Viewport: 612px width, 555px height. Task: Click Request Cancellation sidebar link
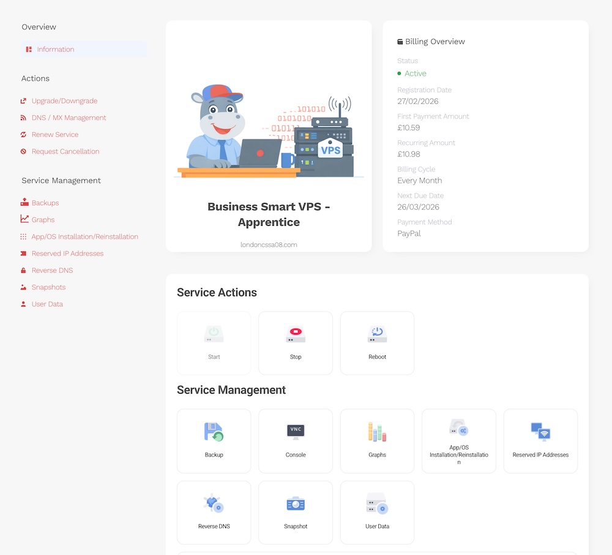[x=65, y=151]
